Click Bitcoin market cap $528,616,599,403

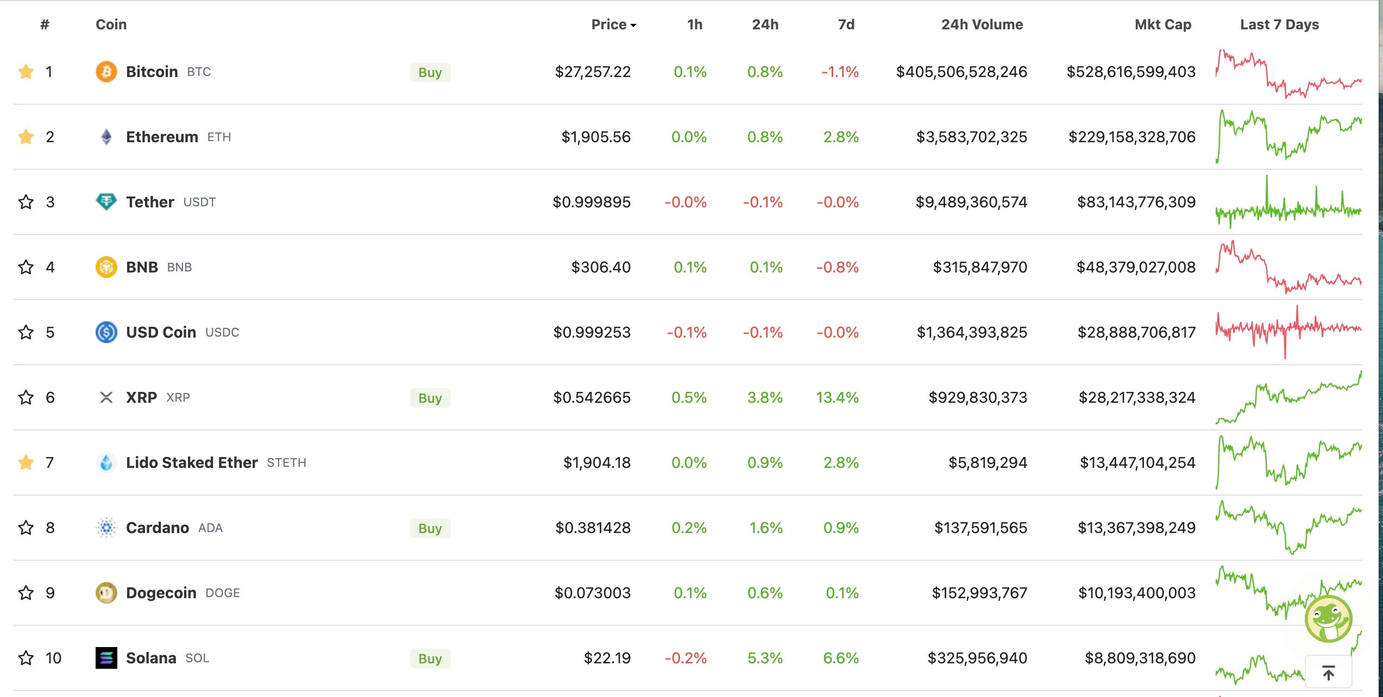tap(1131, 72)
